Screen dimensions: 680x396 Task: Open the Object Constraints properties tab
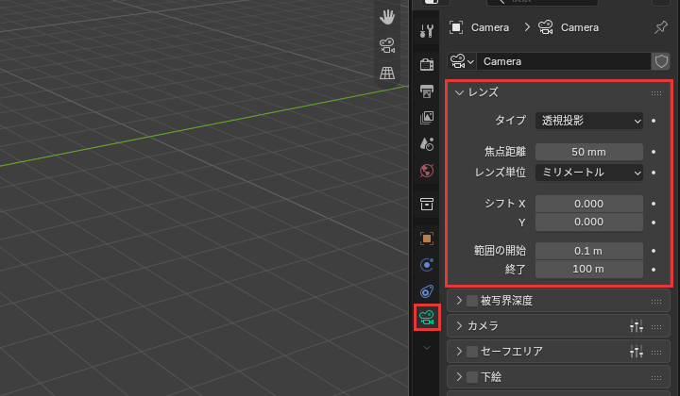(427, 291)
